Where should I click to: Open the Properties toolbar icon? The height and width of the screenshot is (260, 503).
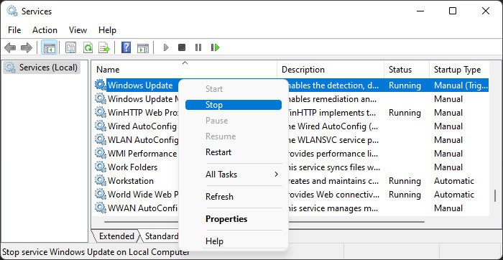click(70, 48)
